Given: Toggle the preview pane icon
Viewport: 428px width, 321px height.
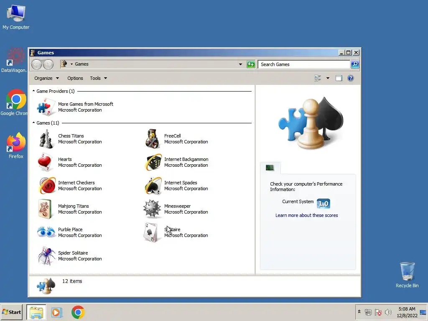Looking at the screenshot, I should coord(339,78).
